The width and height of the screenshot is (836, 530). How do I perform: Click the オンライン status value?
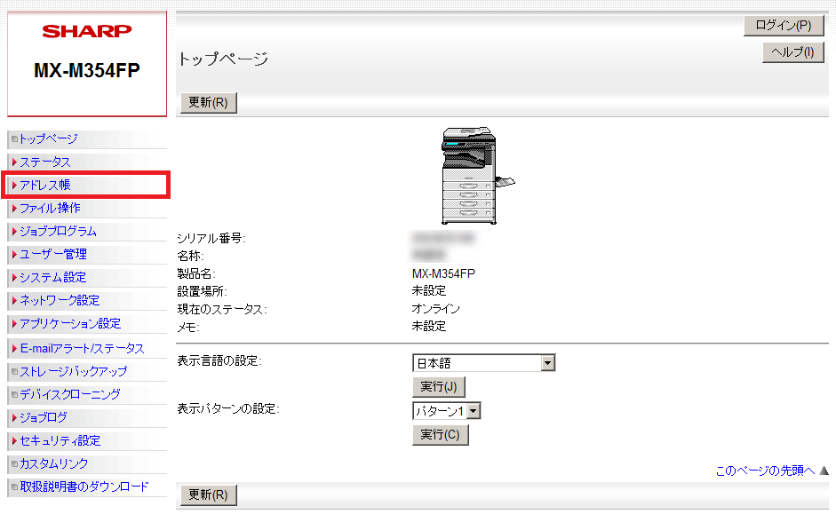(435, 308)
